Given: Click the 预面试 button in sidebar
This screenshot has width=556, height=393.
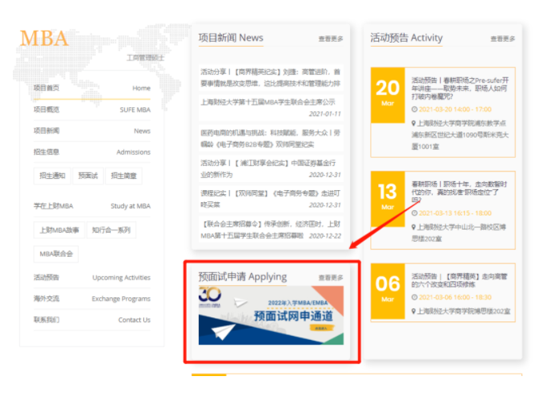Looking at the screenshot, I should [x=88, y=176].
